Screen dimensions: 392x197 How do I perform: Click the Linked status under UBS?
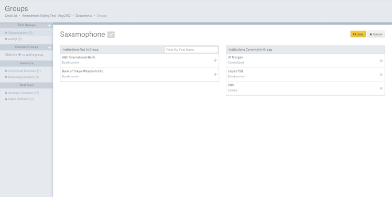(x=233, y=90)
